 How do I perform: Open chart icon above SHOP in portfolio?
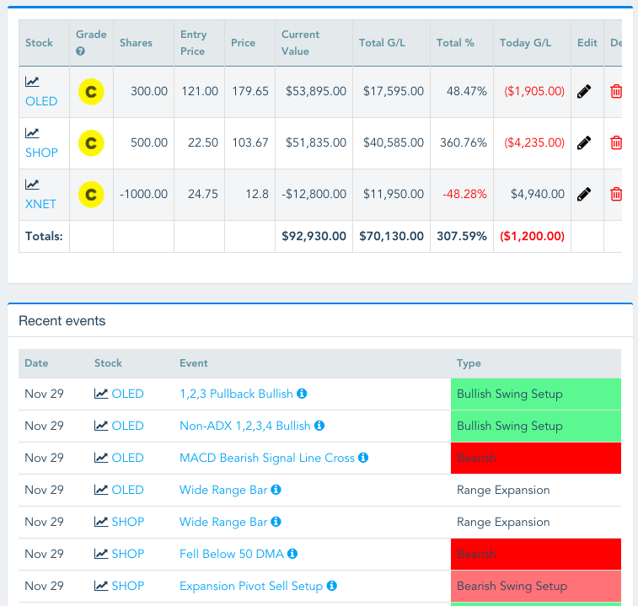(32, 133)
